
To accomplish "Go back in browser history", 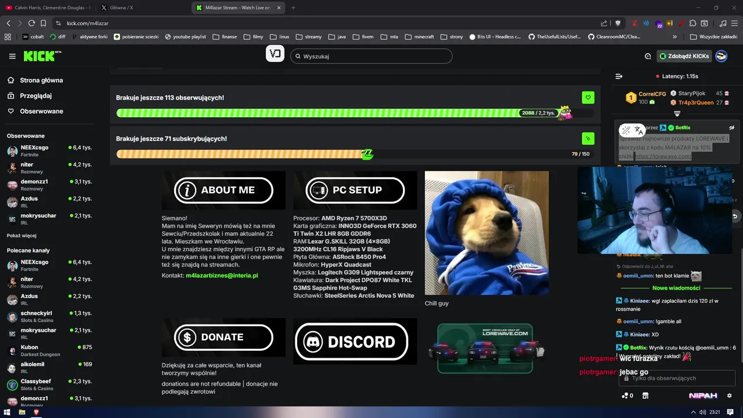I will click(x=8, y=23).
